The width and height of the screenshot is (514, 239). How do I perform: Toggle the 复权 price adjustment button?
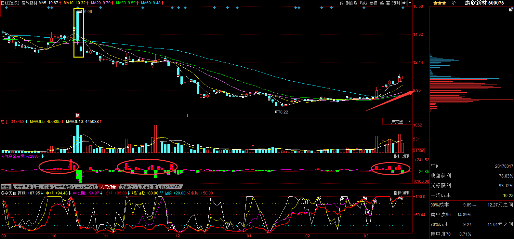tap(374, 3)
